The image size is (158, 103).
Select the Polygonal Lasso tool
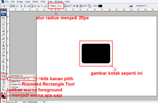point(3,25)
